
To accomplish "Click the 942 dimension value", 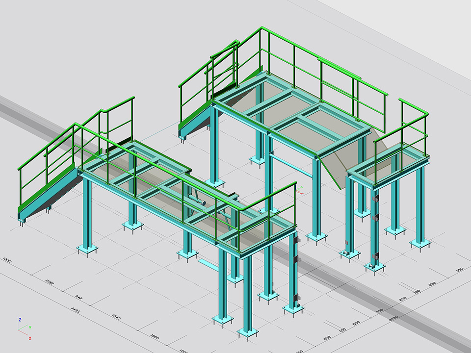I will click(78, 297).
